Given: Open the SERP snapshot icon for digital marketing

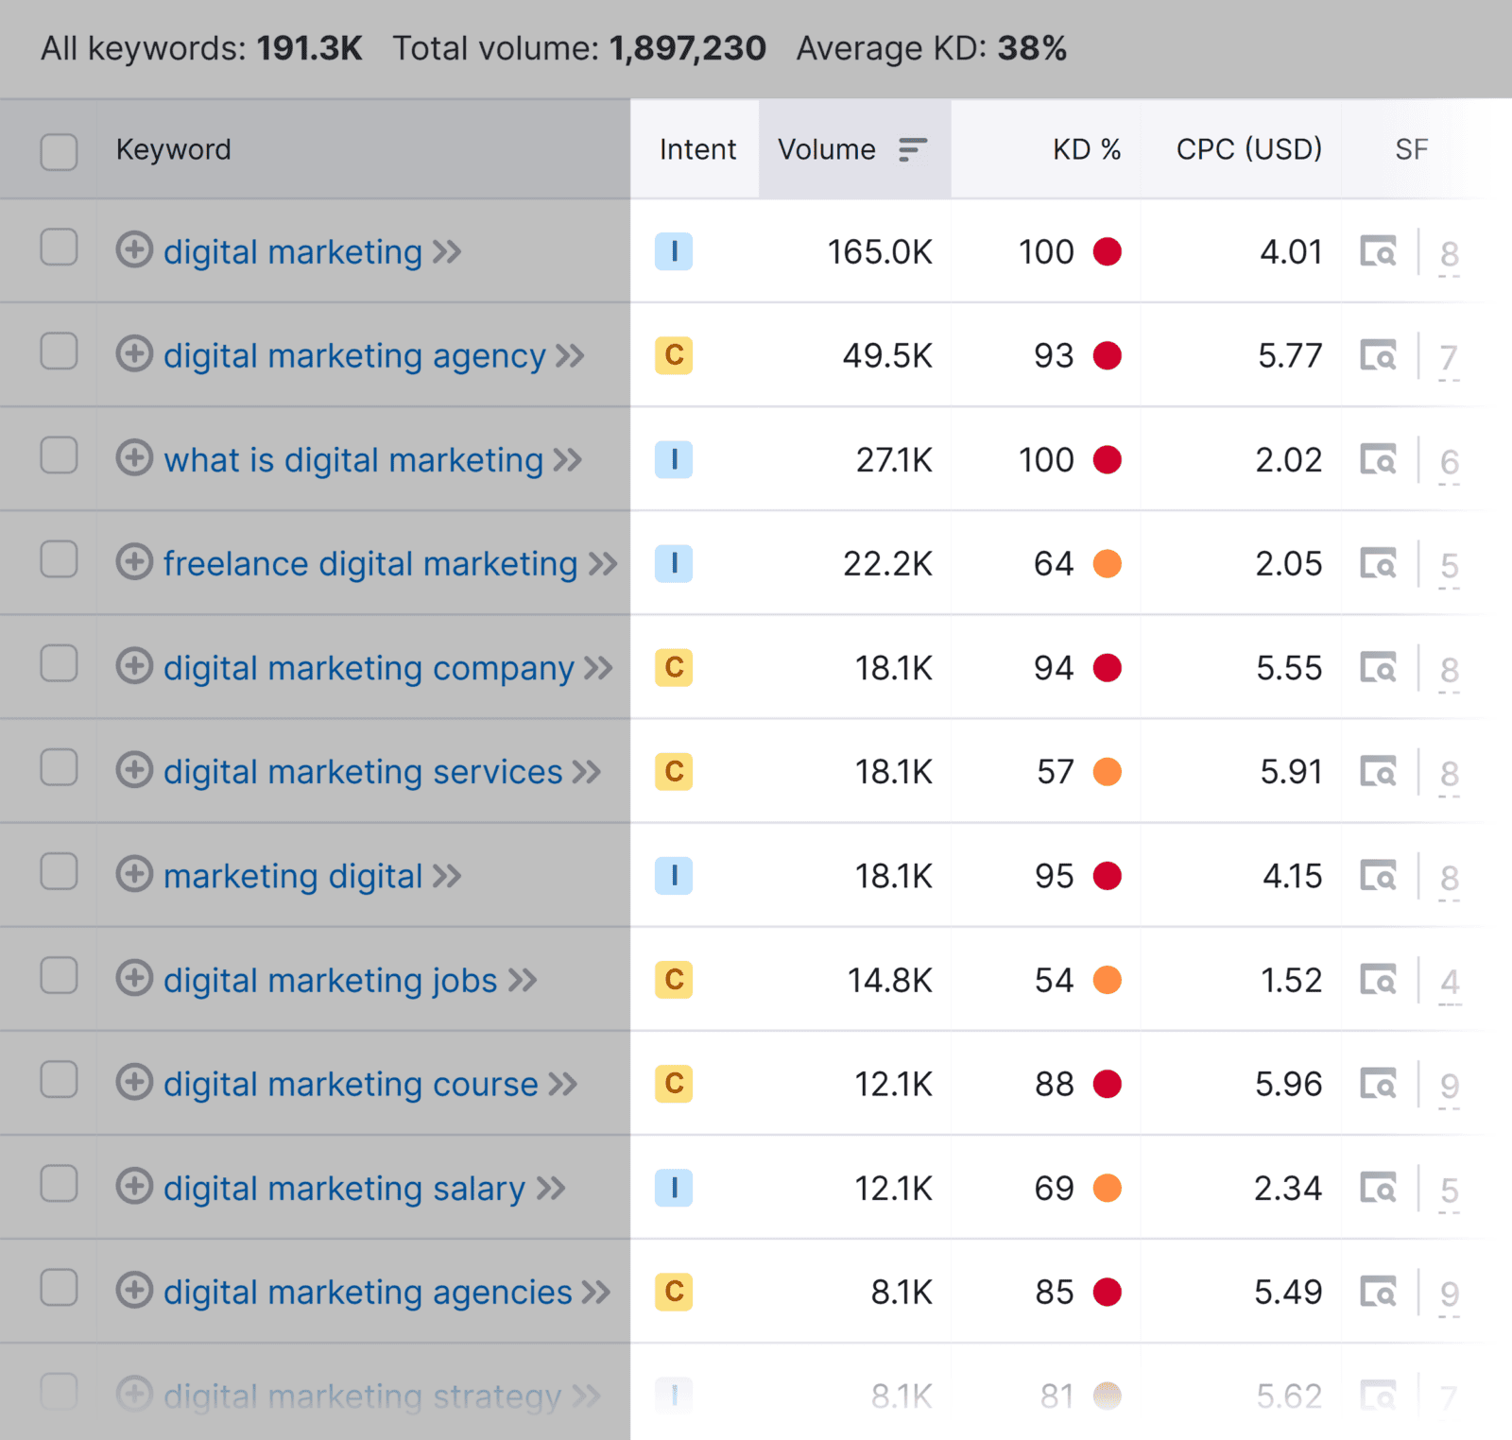Looking at the screenshot, I should coord(1380,251).
